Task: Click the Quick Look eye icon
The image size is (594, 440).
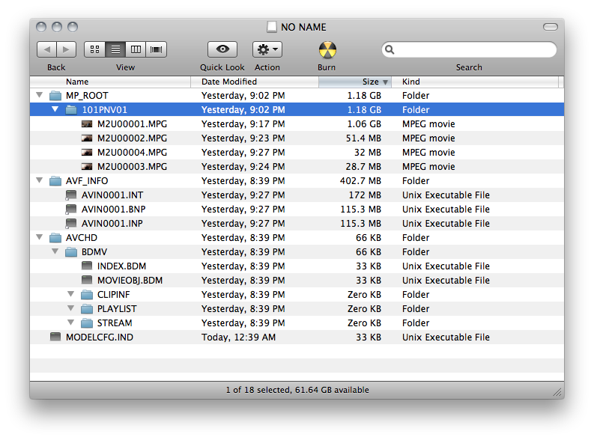Action: coord(222,49)
